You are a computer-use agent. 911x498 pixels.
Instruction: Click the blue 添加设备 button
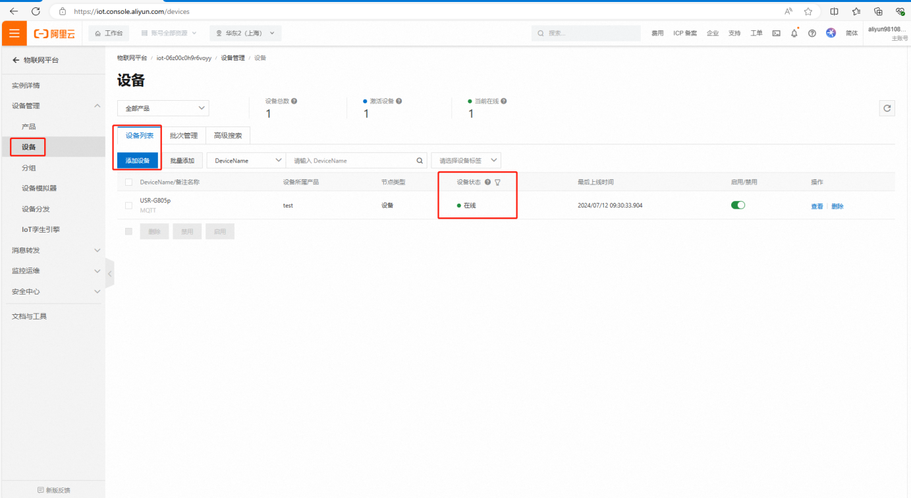pyautogui.click(x=138, y=161)
